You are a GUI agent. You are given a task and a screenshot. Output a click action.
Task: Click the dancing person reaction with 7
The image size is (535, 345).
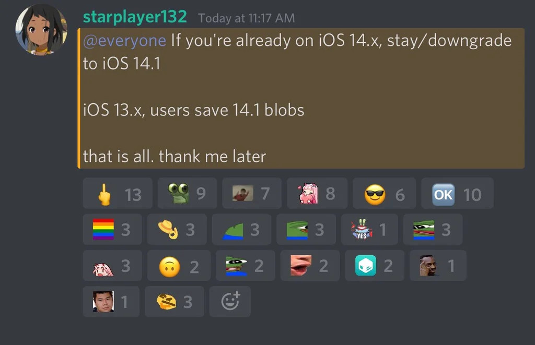pos(252,193)
